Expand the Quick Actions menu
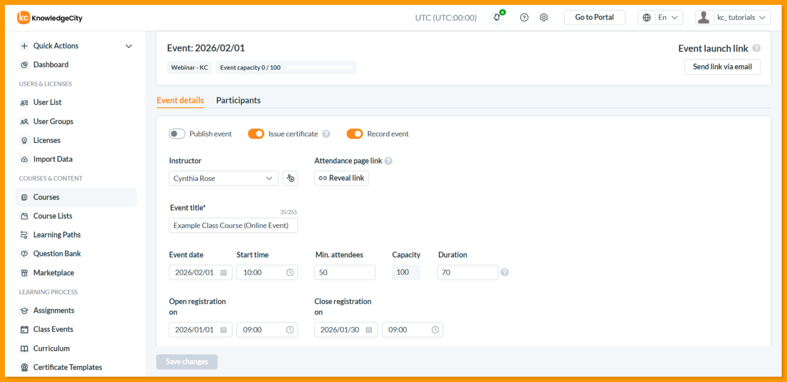Viewport: 787px width, 382px height. 76,46
